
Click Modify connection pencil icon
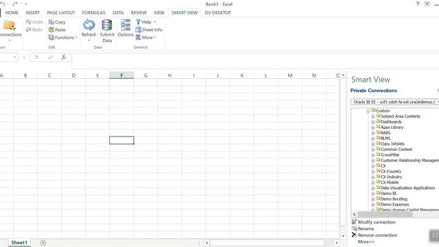(354, 222)
